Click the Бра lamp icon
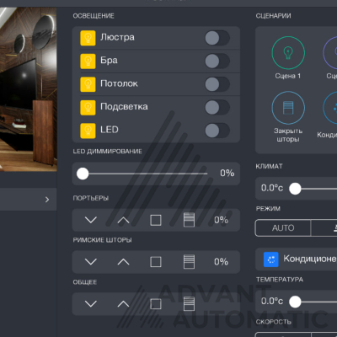 [88, 61]
